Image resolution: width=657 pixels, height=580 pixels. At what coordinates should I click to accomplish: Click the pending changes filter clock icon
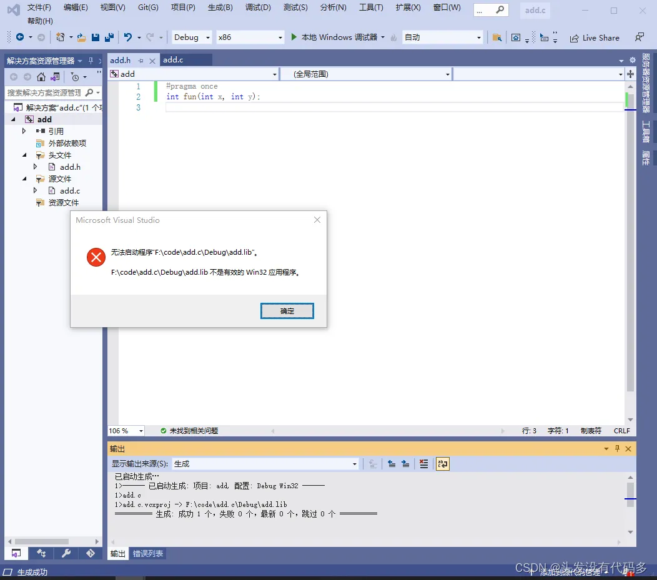(75, 77)
